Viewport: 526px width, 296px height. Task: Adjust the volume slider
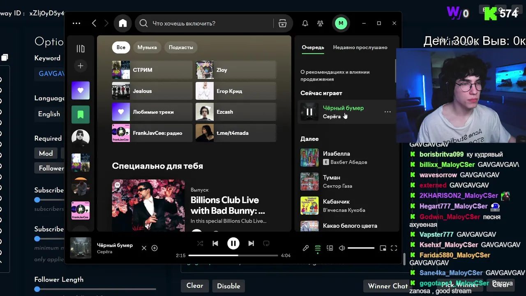coord(361,248)
